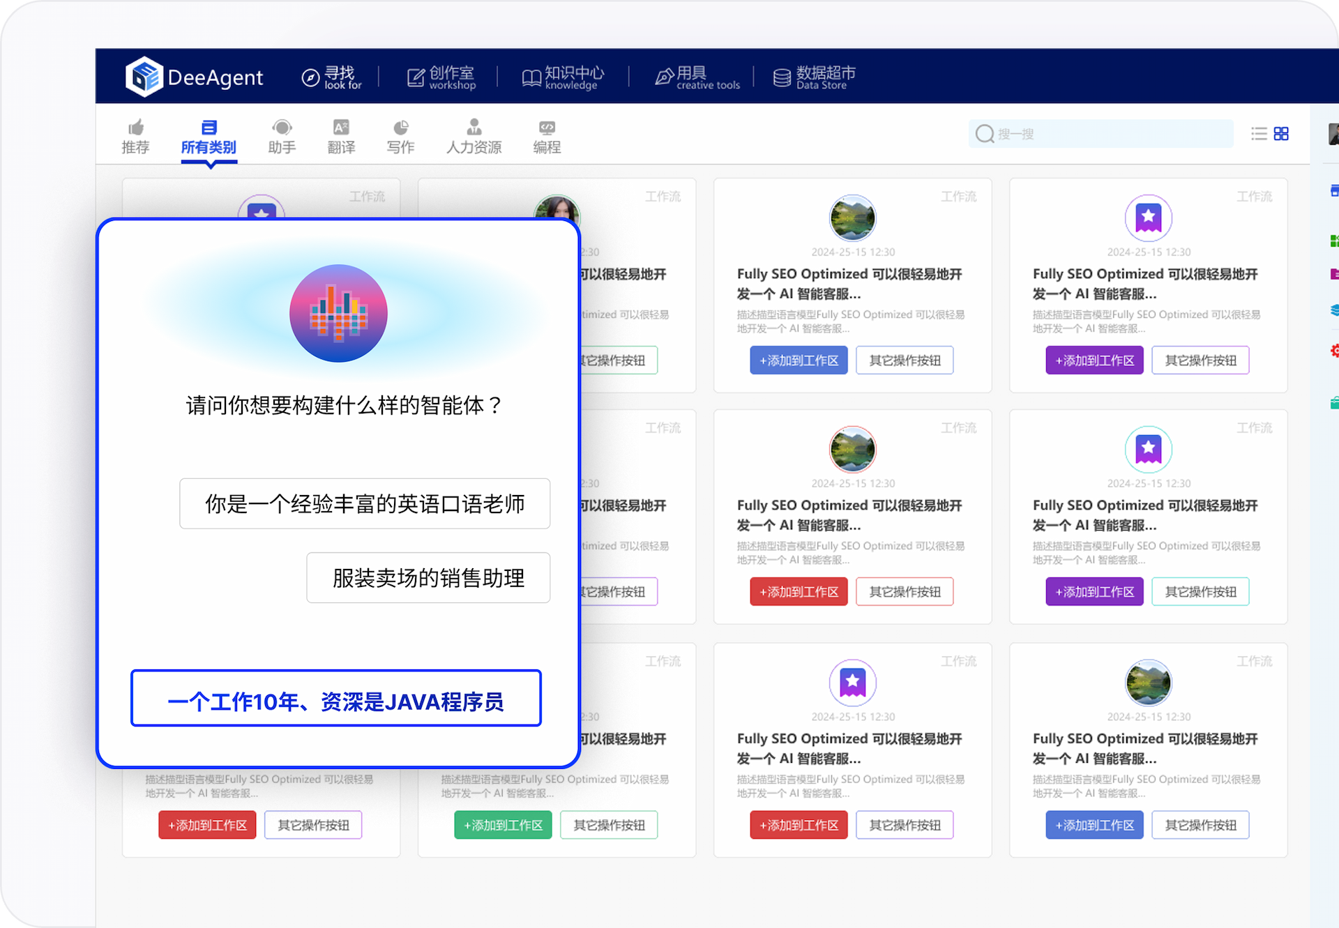The width and height of the screenshot is (1339, 928).
Task: Choose the 助手 chat-bubble category icon
Action: [x=282, y=128]
